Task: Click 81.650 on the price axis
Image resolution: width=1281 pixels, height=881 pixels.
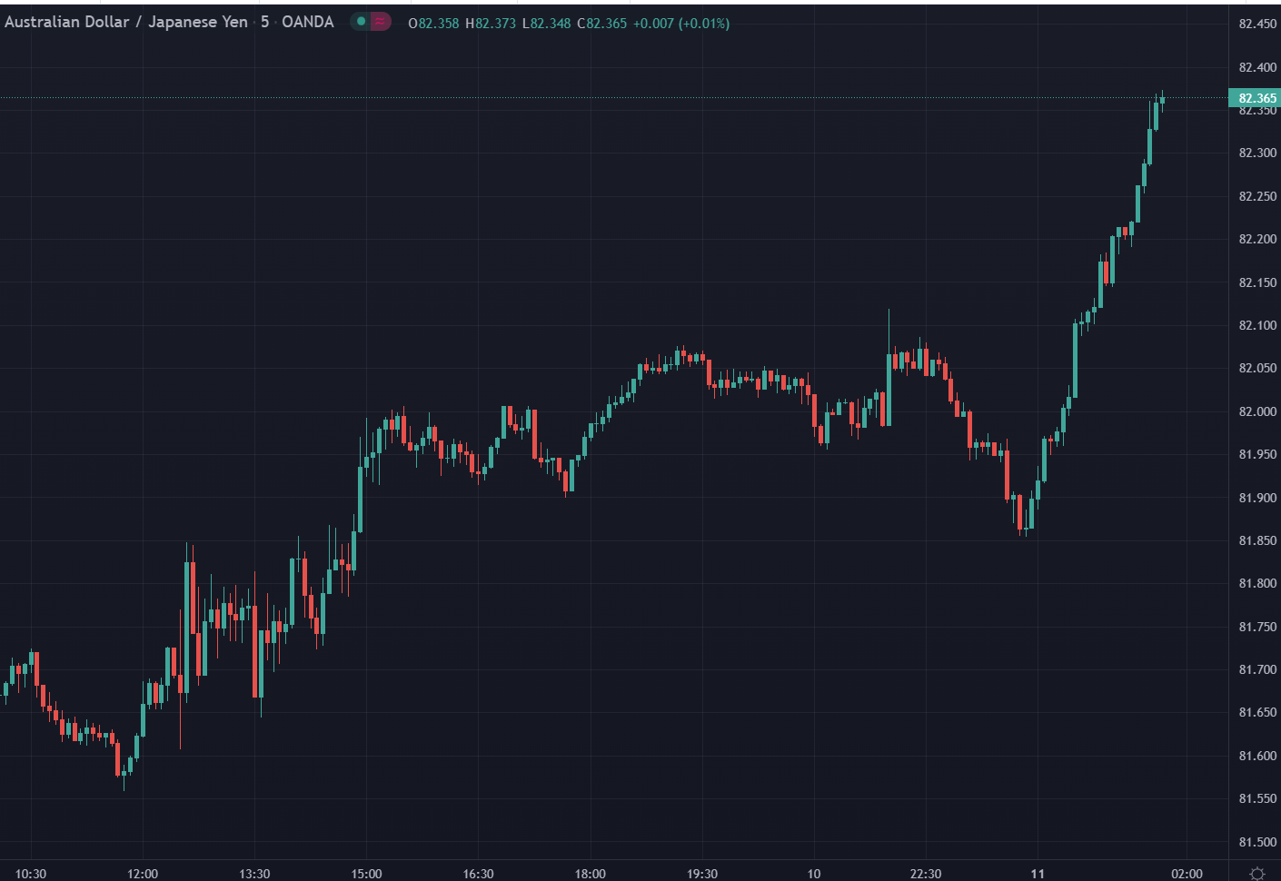Action: click(x=1257, y=712)
